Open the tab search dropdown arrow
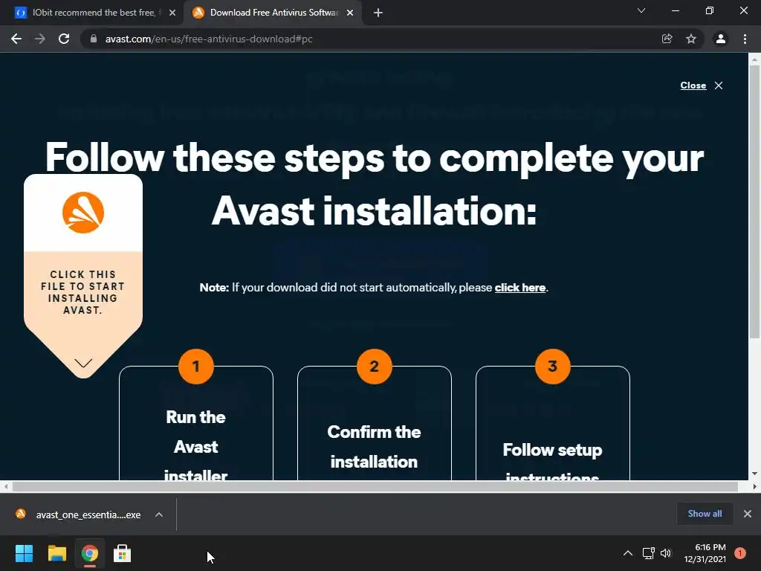The height and width of the screenshot is (571, 761). click(x=641, y=10)
